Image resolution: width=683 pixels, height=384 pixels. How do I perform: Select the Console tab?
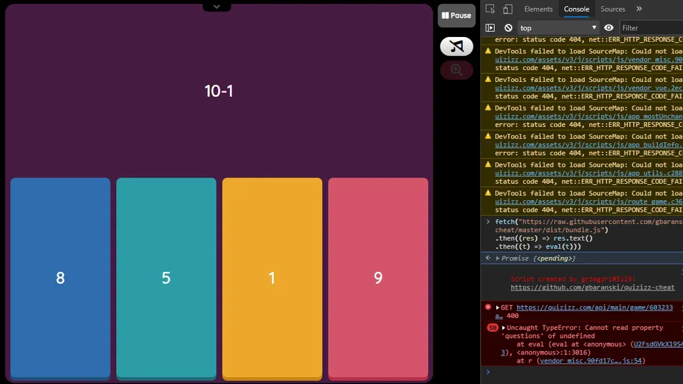[x=577, y=9]
